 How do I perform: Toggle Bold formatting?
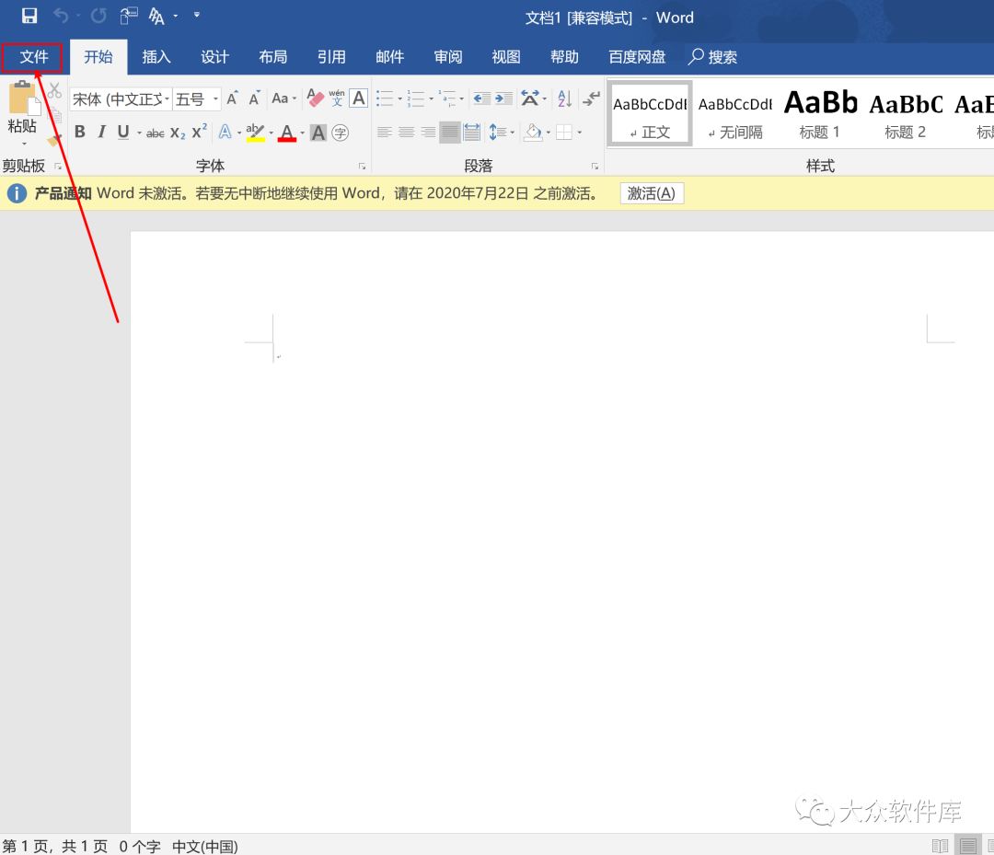(x=80, y=133)
